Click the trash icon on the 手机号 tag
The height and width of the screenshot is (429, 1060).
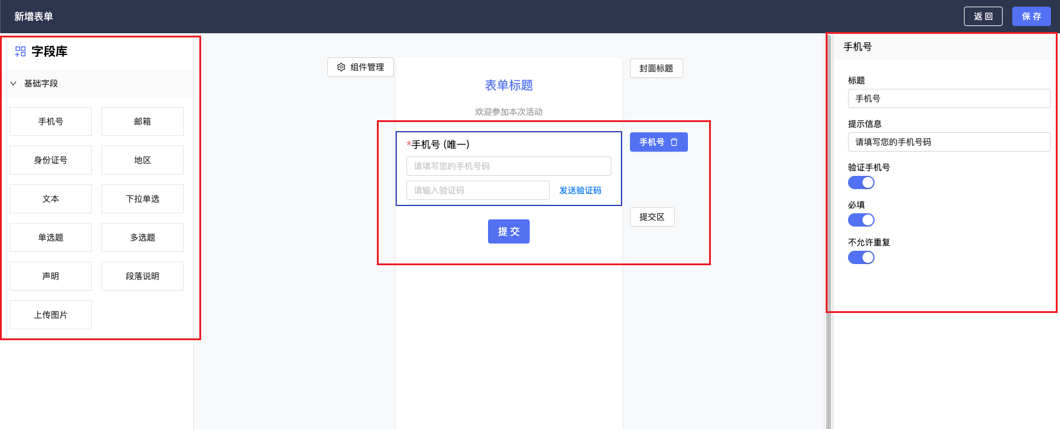pos(674,142)
